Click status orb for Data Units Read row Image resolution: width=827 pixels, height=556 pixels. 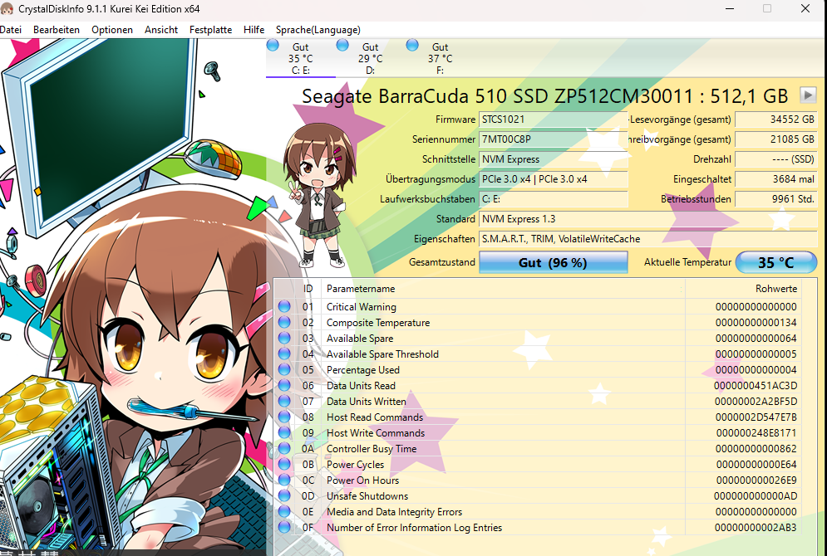[x=284, y=385]
